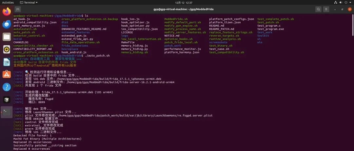
Task: Click README_PATCH.md file name
Action: (222, 29)
